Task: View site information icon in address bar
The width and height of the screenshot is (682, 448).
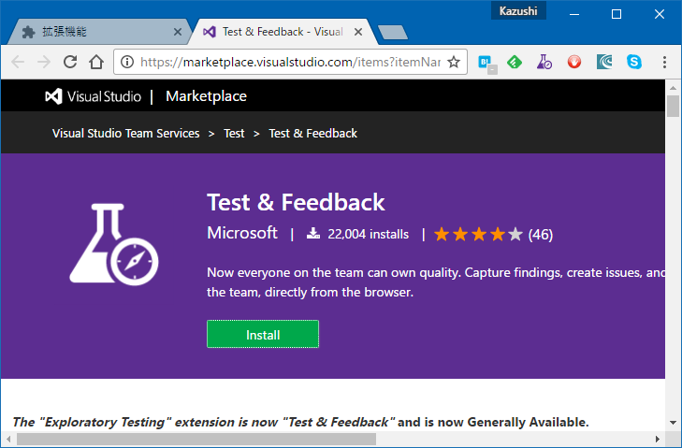Action: (127, 63)
